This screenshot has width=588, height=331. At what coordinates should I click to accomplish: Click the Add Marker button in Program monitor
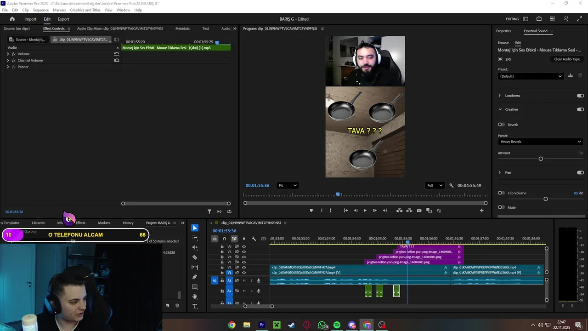tap(311, 211)
